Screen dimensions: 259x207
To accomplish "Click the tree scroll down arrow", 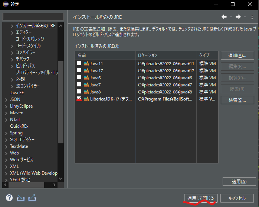I will pyautogui.click(x=60, y=179).
